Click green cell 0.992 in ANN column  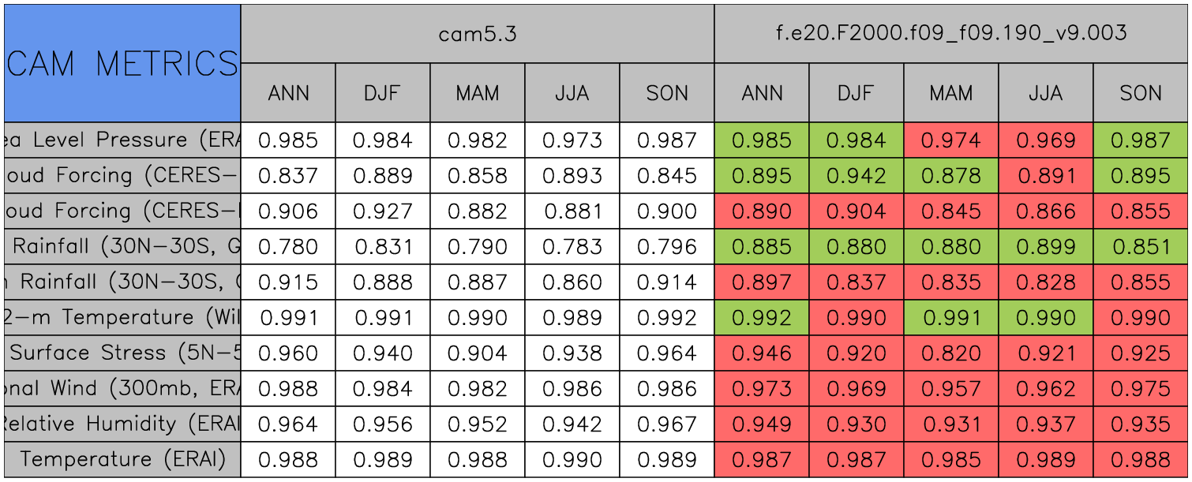click(x=761, y=318)
